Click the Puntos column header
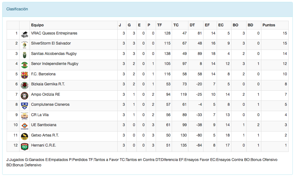This screenshot has height=177, width=295. point(269,25)
